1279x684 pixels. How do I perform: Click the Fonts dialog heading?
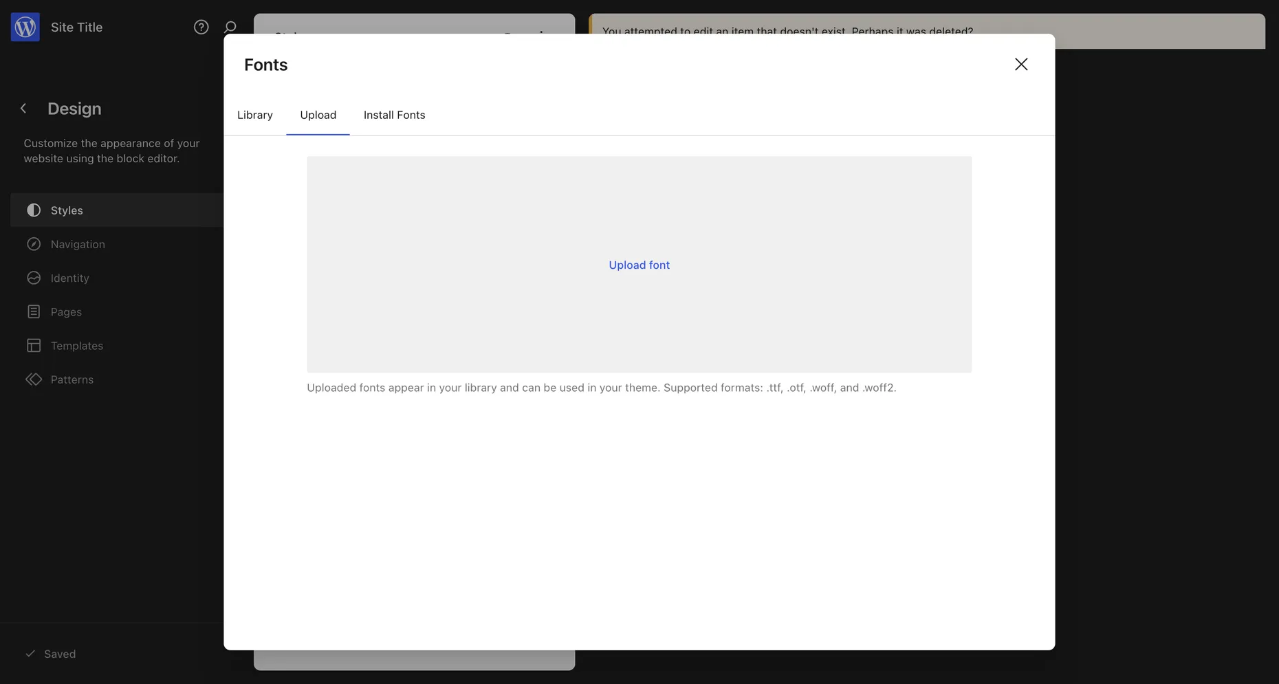click(x=265, y=65)
